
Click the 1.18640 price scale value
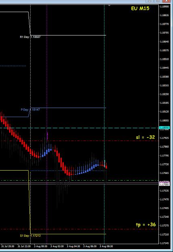coord(165,42)
